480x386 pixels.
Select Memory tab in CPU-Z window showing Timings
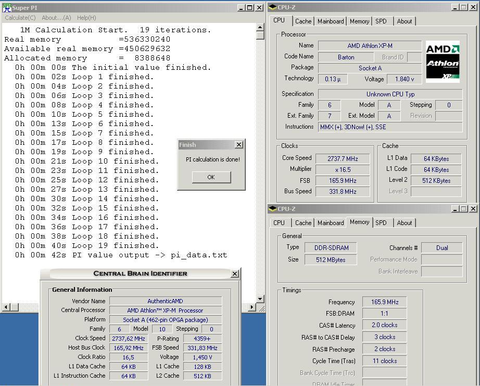click(359, 222)
